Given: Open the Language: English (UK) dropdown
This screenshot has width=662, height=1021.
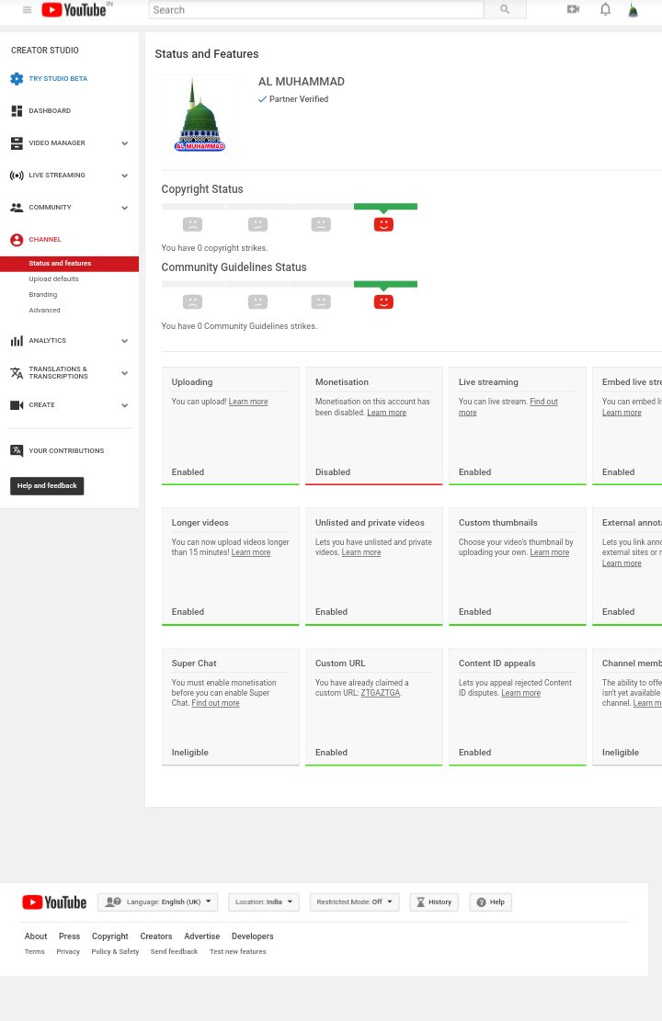Looking at the screenshot, I should click(157, 902).
